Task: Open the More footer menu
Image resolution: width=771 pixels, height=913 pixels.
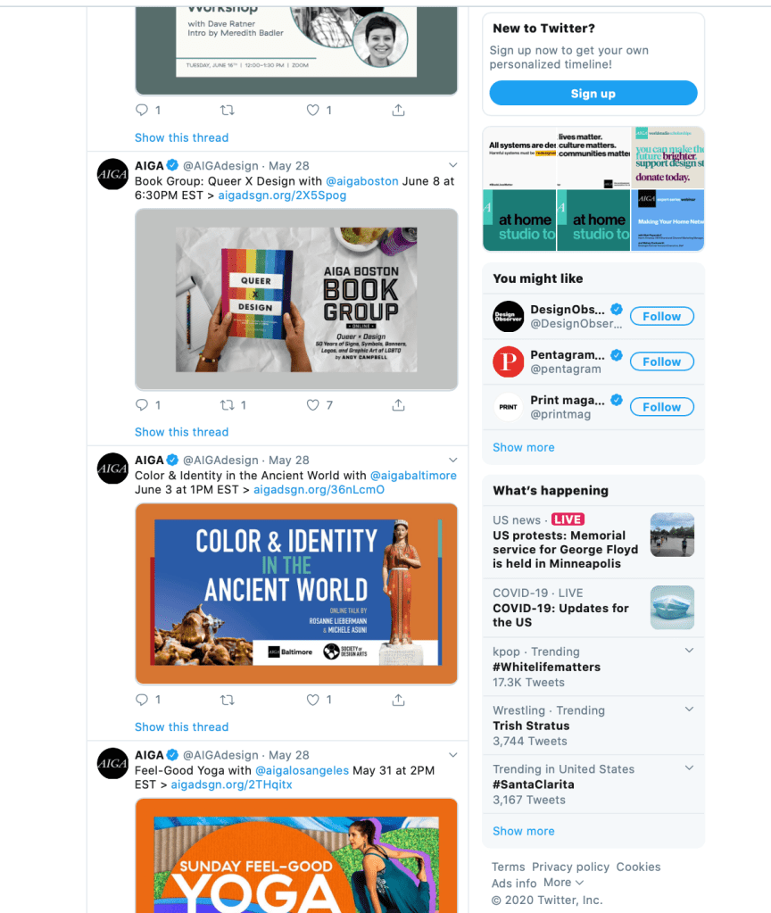Action: [x=563, y=883]
